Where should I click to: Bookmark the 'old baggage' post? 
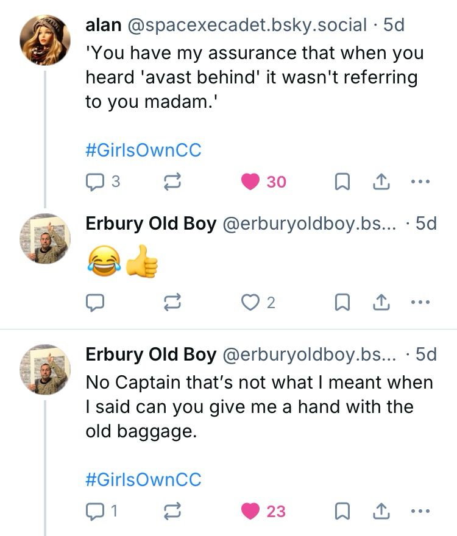point(343,512)
